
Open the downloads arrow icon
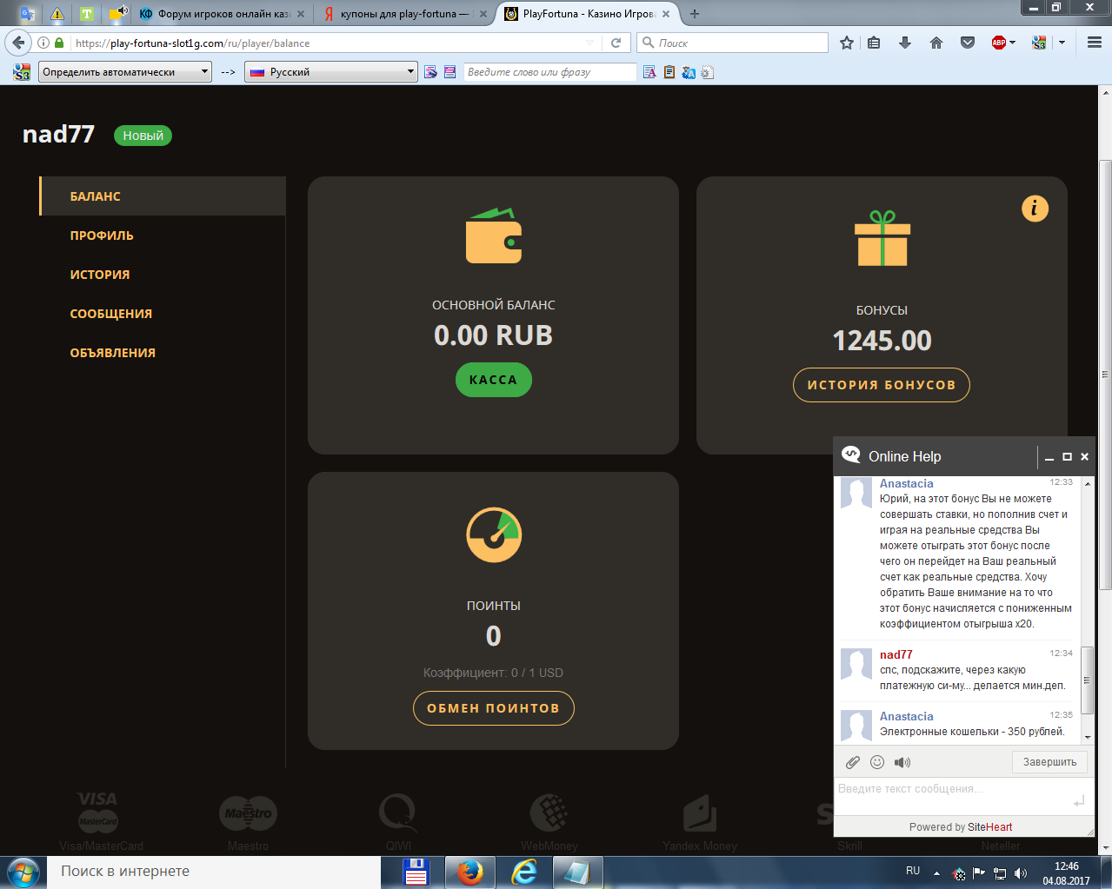905,43
